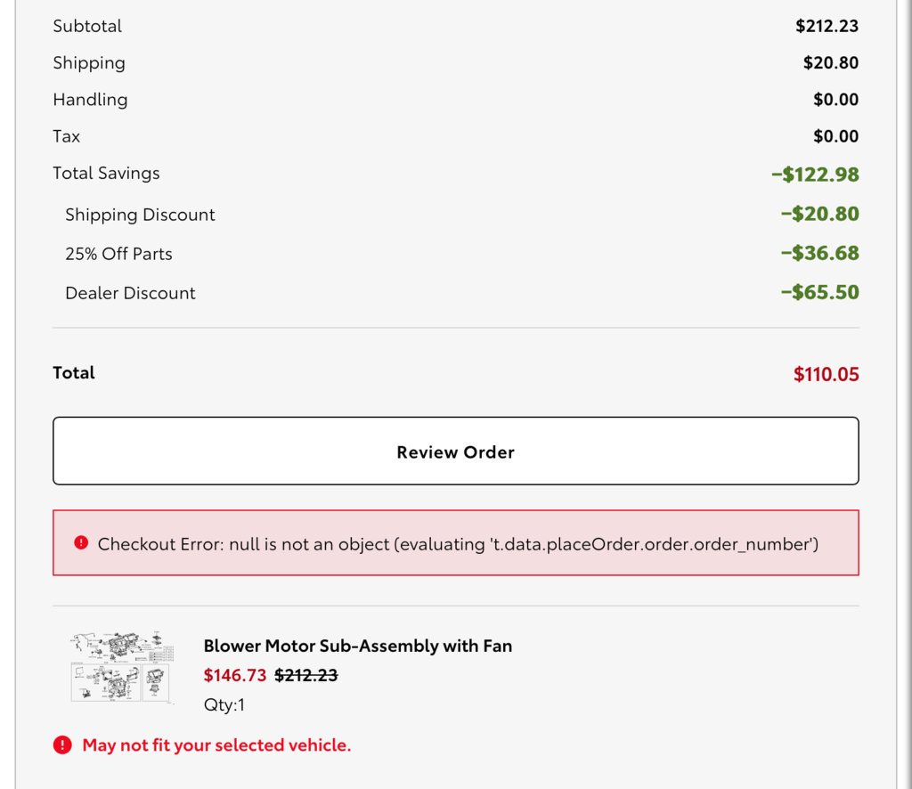Click the Shipping cost $20.80
This screenshot has height=789, width=912.
point(831,62)
